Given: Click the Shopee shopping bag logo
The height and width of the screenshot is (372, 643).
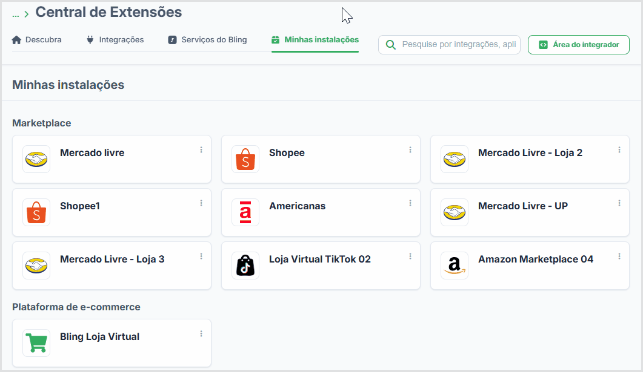Looking at the screenshot, I should 245,159.
